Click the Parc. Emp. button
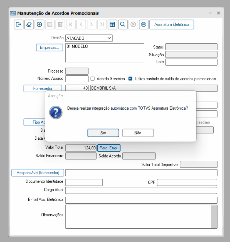 click(x=109, y=148)
